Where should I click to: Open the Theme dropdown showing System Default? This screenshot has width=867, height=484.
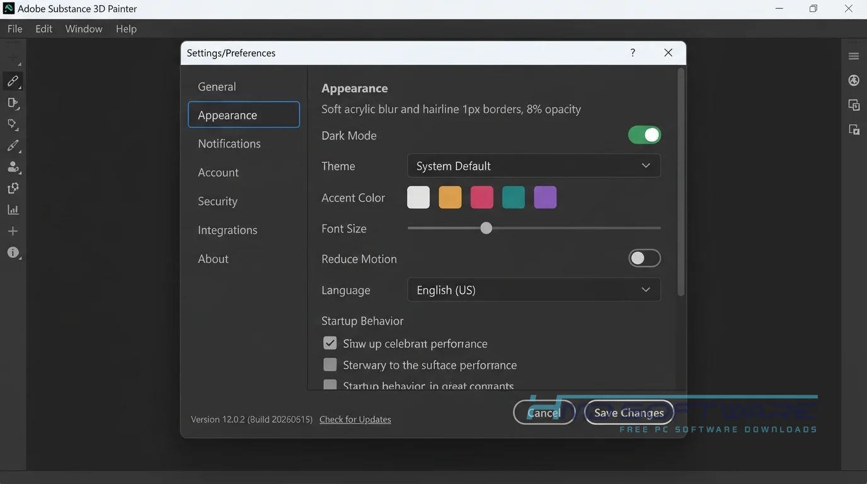click(534, 166)
